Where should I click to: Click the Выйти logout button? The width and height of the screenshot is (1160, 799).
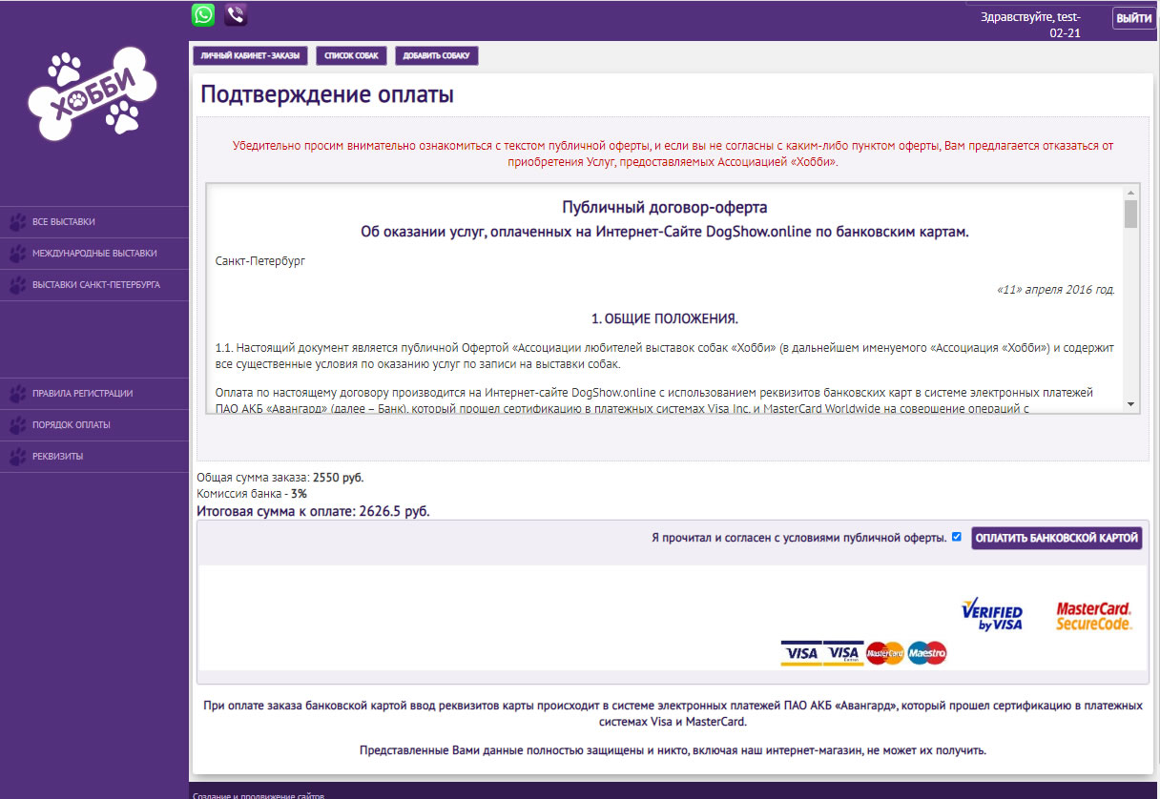click(1133, 18)
